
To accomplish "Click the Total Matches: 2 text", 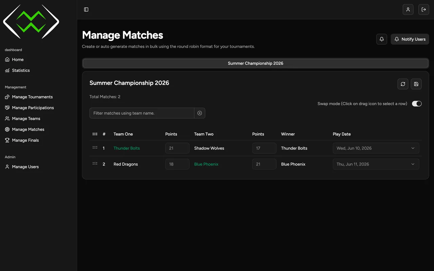I will point(105,97).
